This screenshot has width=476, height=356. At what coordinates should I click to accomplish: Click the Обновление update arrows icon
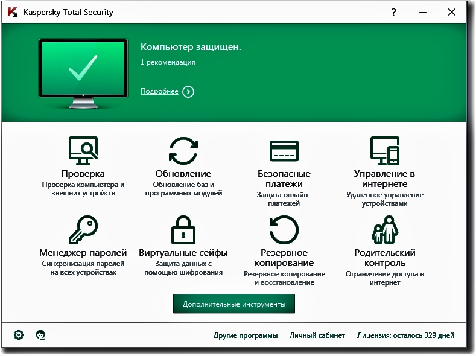point(183,150)
